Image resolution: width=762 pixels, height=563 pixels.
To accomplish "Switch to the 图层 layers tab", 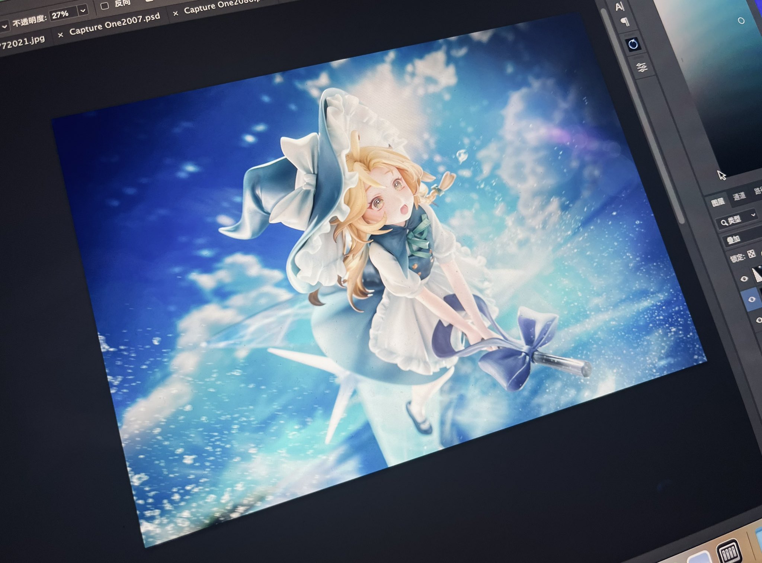I will click(x=718, y=202).
